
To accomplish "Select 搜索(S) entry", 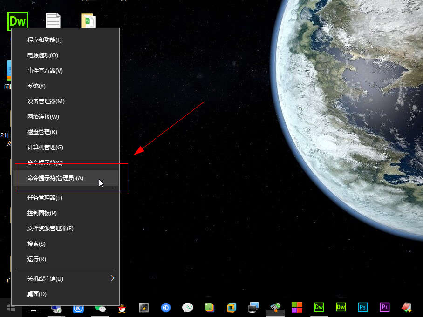I will tap(65, 243).
